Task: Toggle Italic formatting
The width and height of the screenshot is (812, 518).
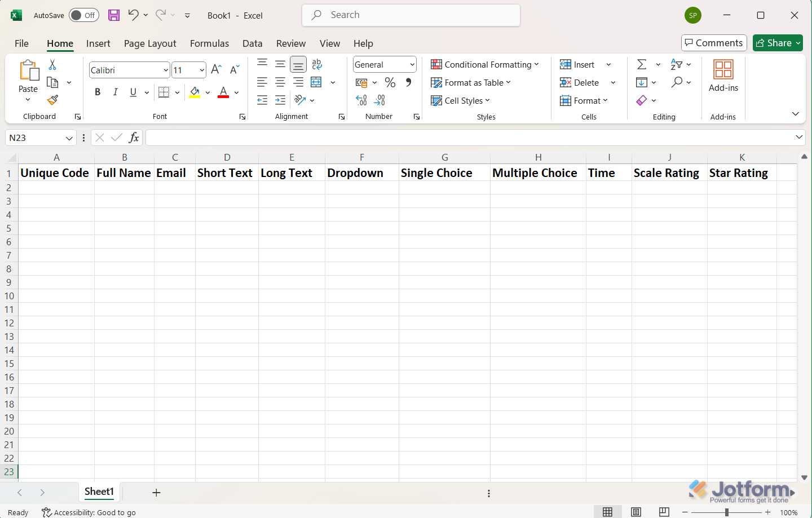Action: (x=115, y=92)
